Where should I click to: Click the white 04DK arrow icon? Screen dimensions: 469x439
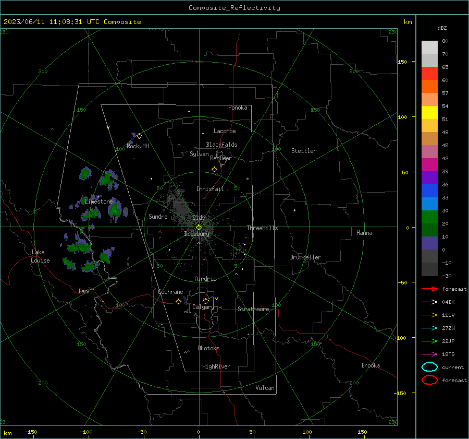(429, 302)
